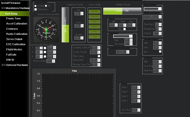Click the Test servo mode button
The image size is (190, 117).
(x=94, y=37)
